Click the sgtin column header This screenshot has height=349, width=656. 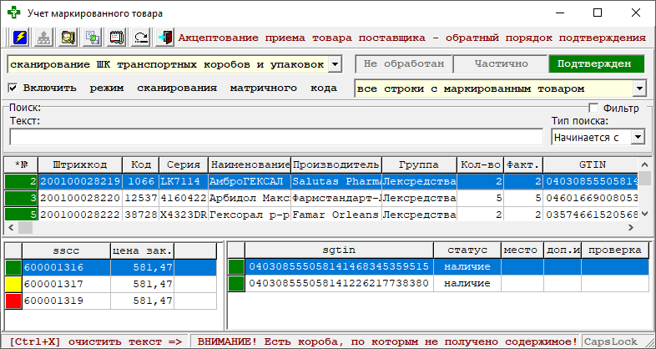click(x=339, y=250)
